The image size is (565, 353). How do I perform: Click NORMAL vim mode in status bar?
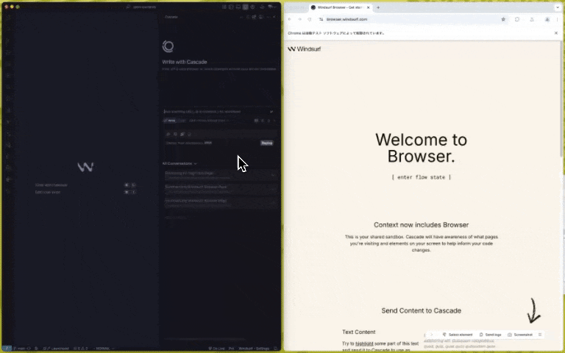[102, 349]
